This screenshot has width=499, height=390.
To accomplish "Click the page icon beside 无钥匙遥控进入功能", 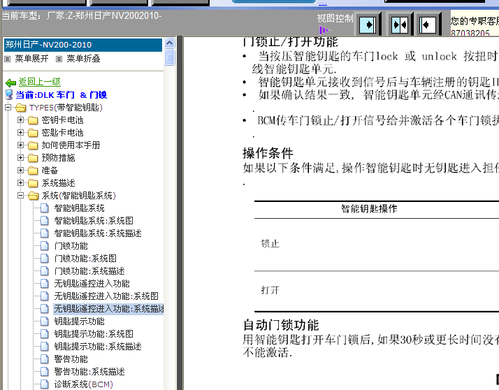I will tap(45, 284).
